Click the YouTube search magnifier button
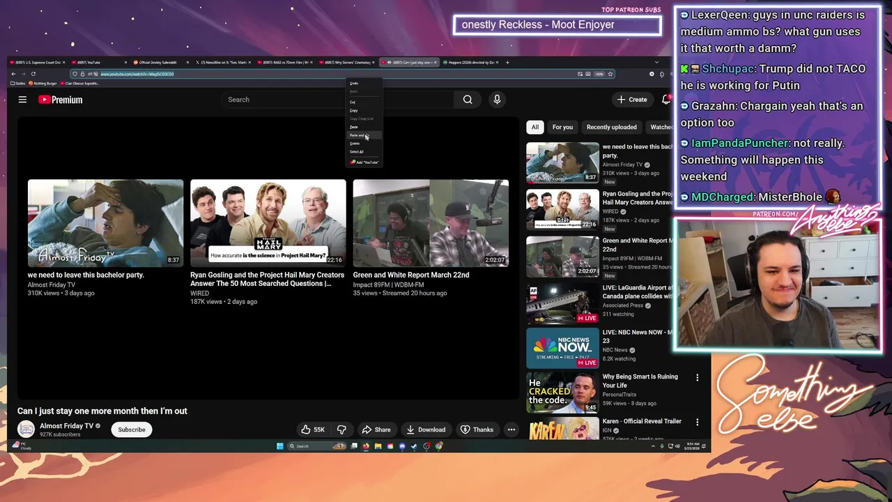The image size is (892, 502). (x=468, y=100)
